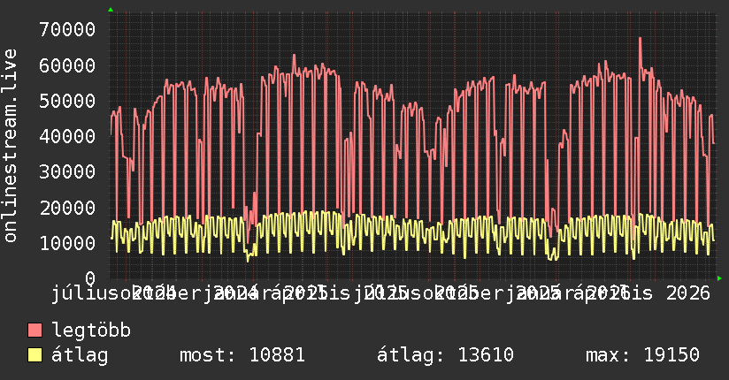Click the 40000 Y-axis label
729x380 pixels.
[x=67, y=137]
